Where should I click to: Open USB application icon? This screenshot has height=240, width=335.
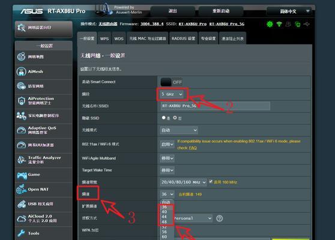(x=22, y=204)
